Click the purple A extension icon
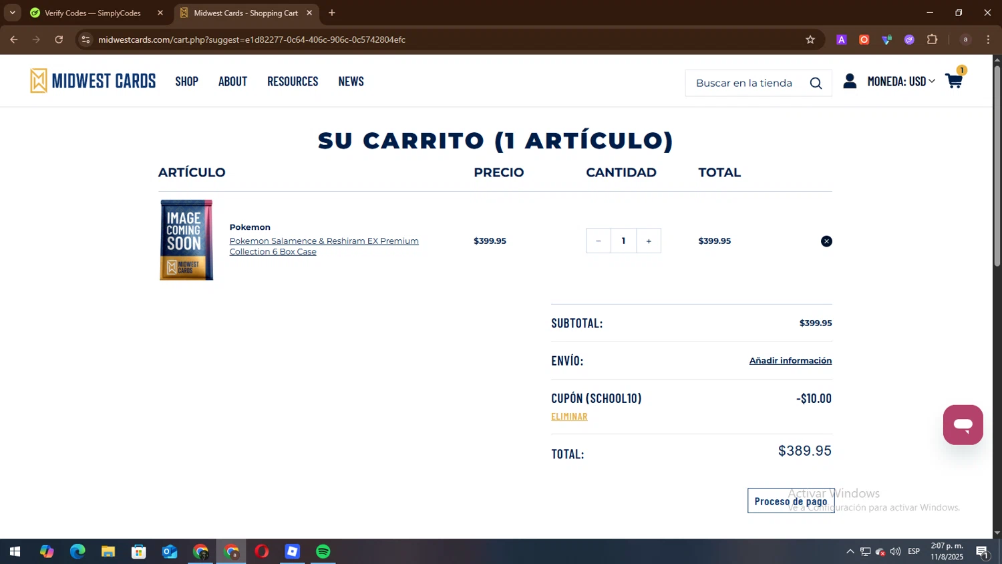Image resolution: width=1002 pixels, height=564 pixels. (842, 39)
